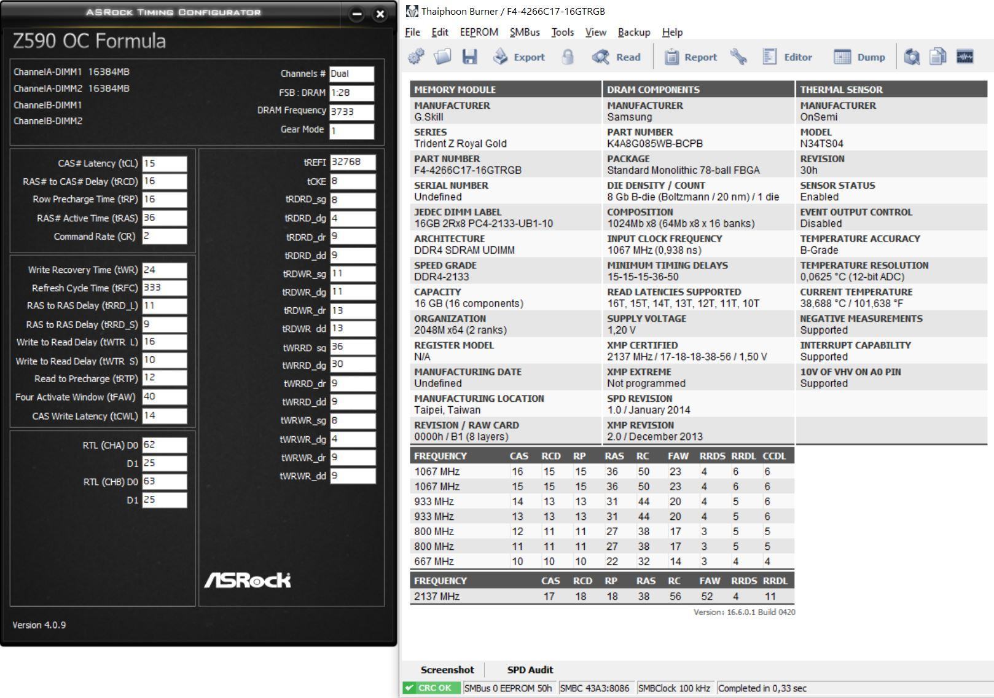Click the CAS# Latency (tCL) field

(x=165, y=163)
